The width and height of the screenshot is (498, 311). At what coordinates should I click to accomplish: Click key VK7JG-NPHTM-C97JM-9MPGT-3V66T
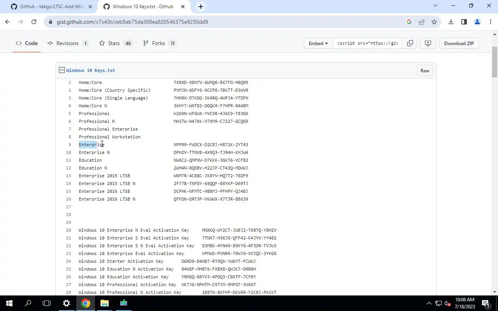pos(219,285)
